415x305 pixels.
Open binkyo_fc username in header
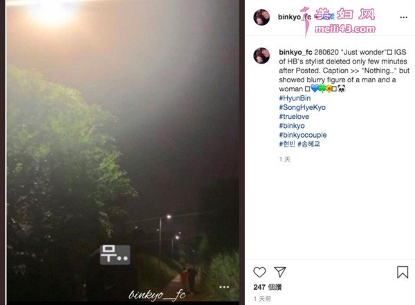[295, 17]
